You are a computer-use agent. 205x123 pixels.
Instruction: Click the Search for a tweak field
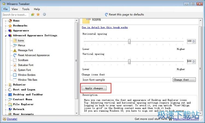click(x=15, y=15)
